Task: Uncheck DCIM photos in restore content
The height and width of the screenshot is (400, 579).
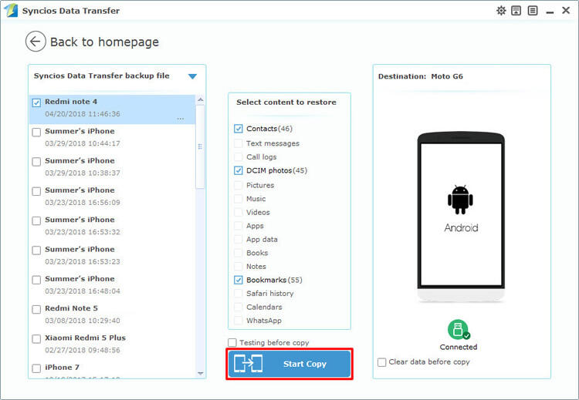Action: pos(239,170)
